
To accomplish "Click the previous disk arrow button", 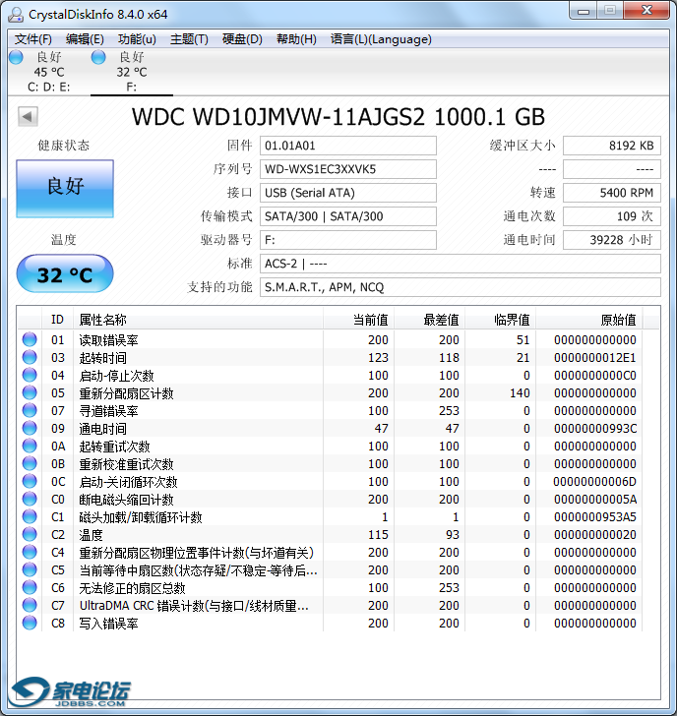I will click(28, 116).
